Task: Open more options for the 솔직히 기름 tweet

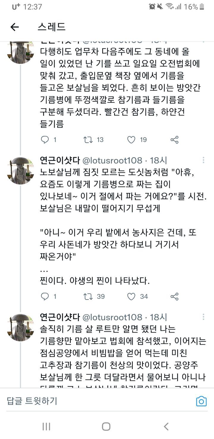Action: [203, 317]
